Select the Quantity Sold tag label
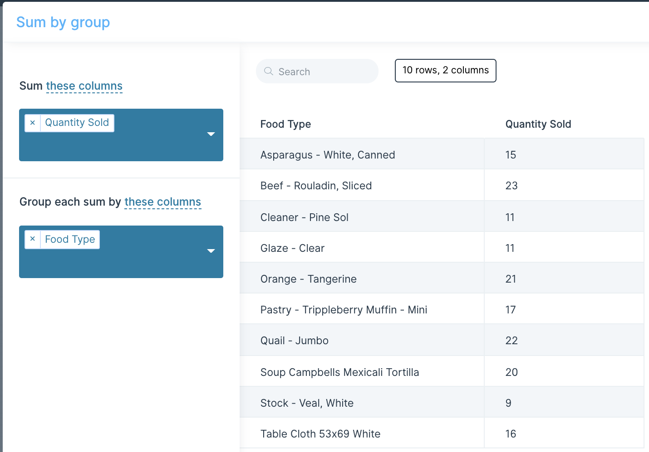 pos(77,123)
